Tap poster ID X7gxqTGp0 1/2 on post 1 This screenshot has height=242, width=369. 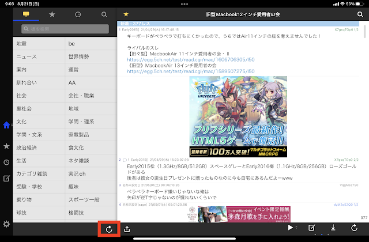tap(347, 29)
